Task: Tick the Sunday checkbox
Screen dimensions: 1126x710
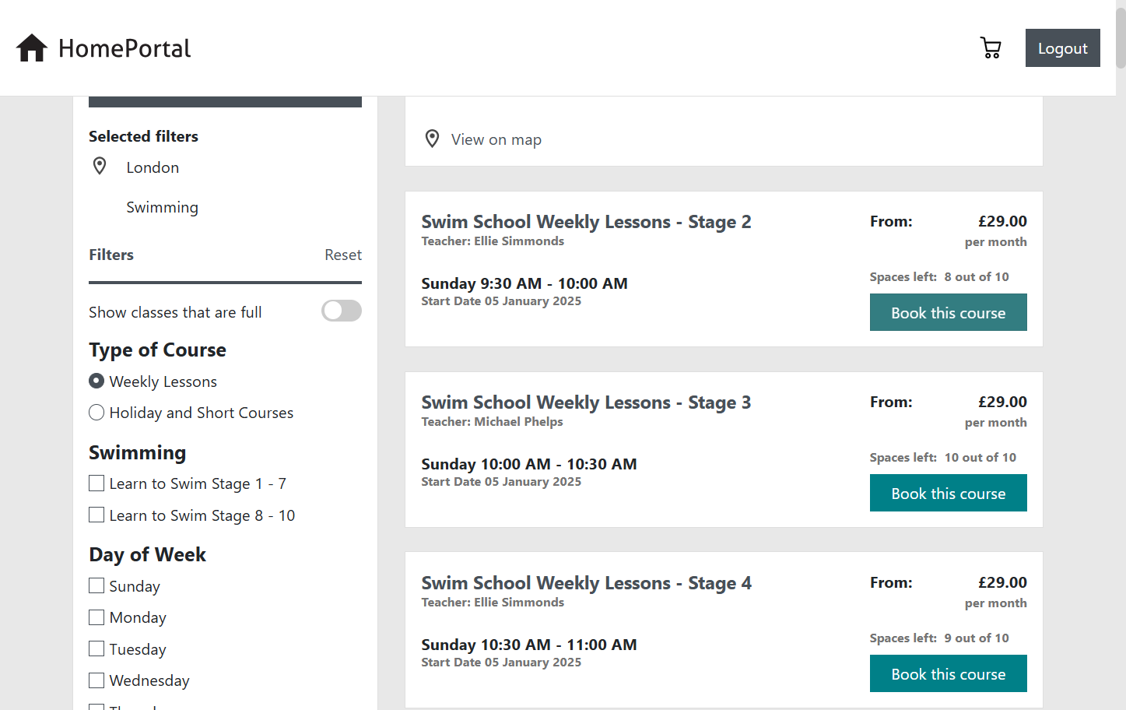Action: (x=96, y=585)
